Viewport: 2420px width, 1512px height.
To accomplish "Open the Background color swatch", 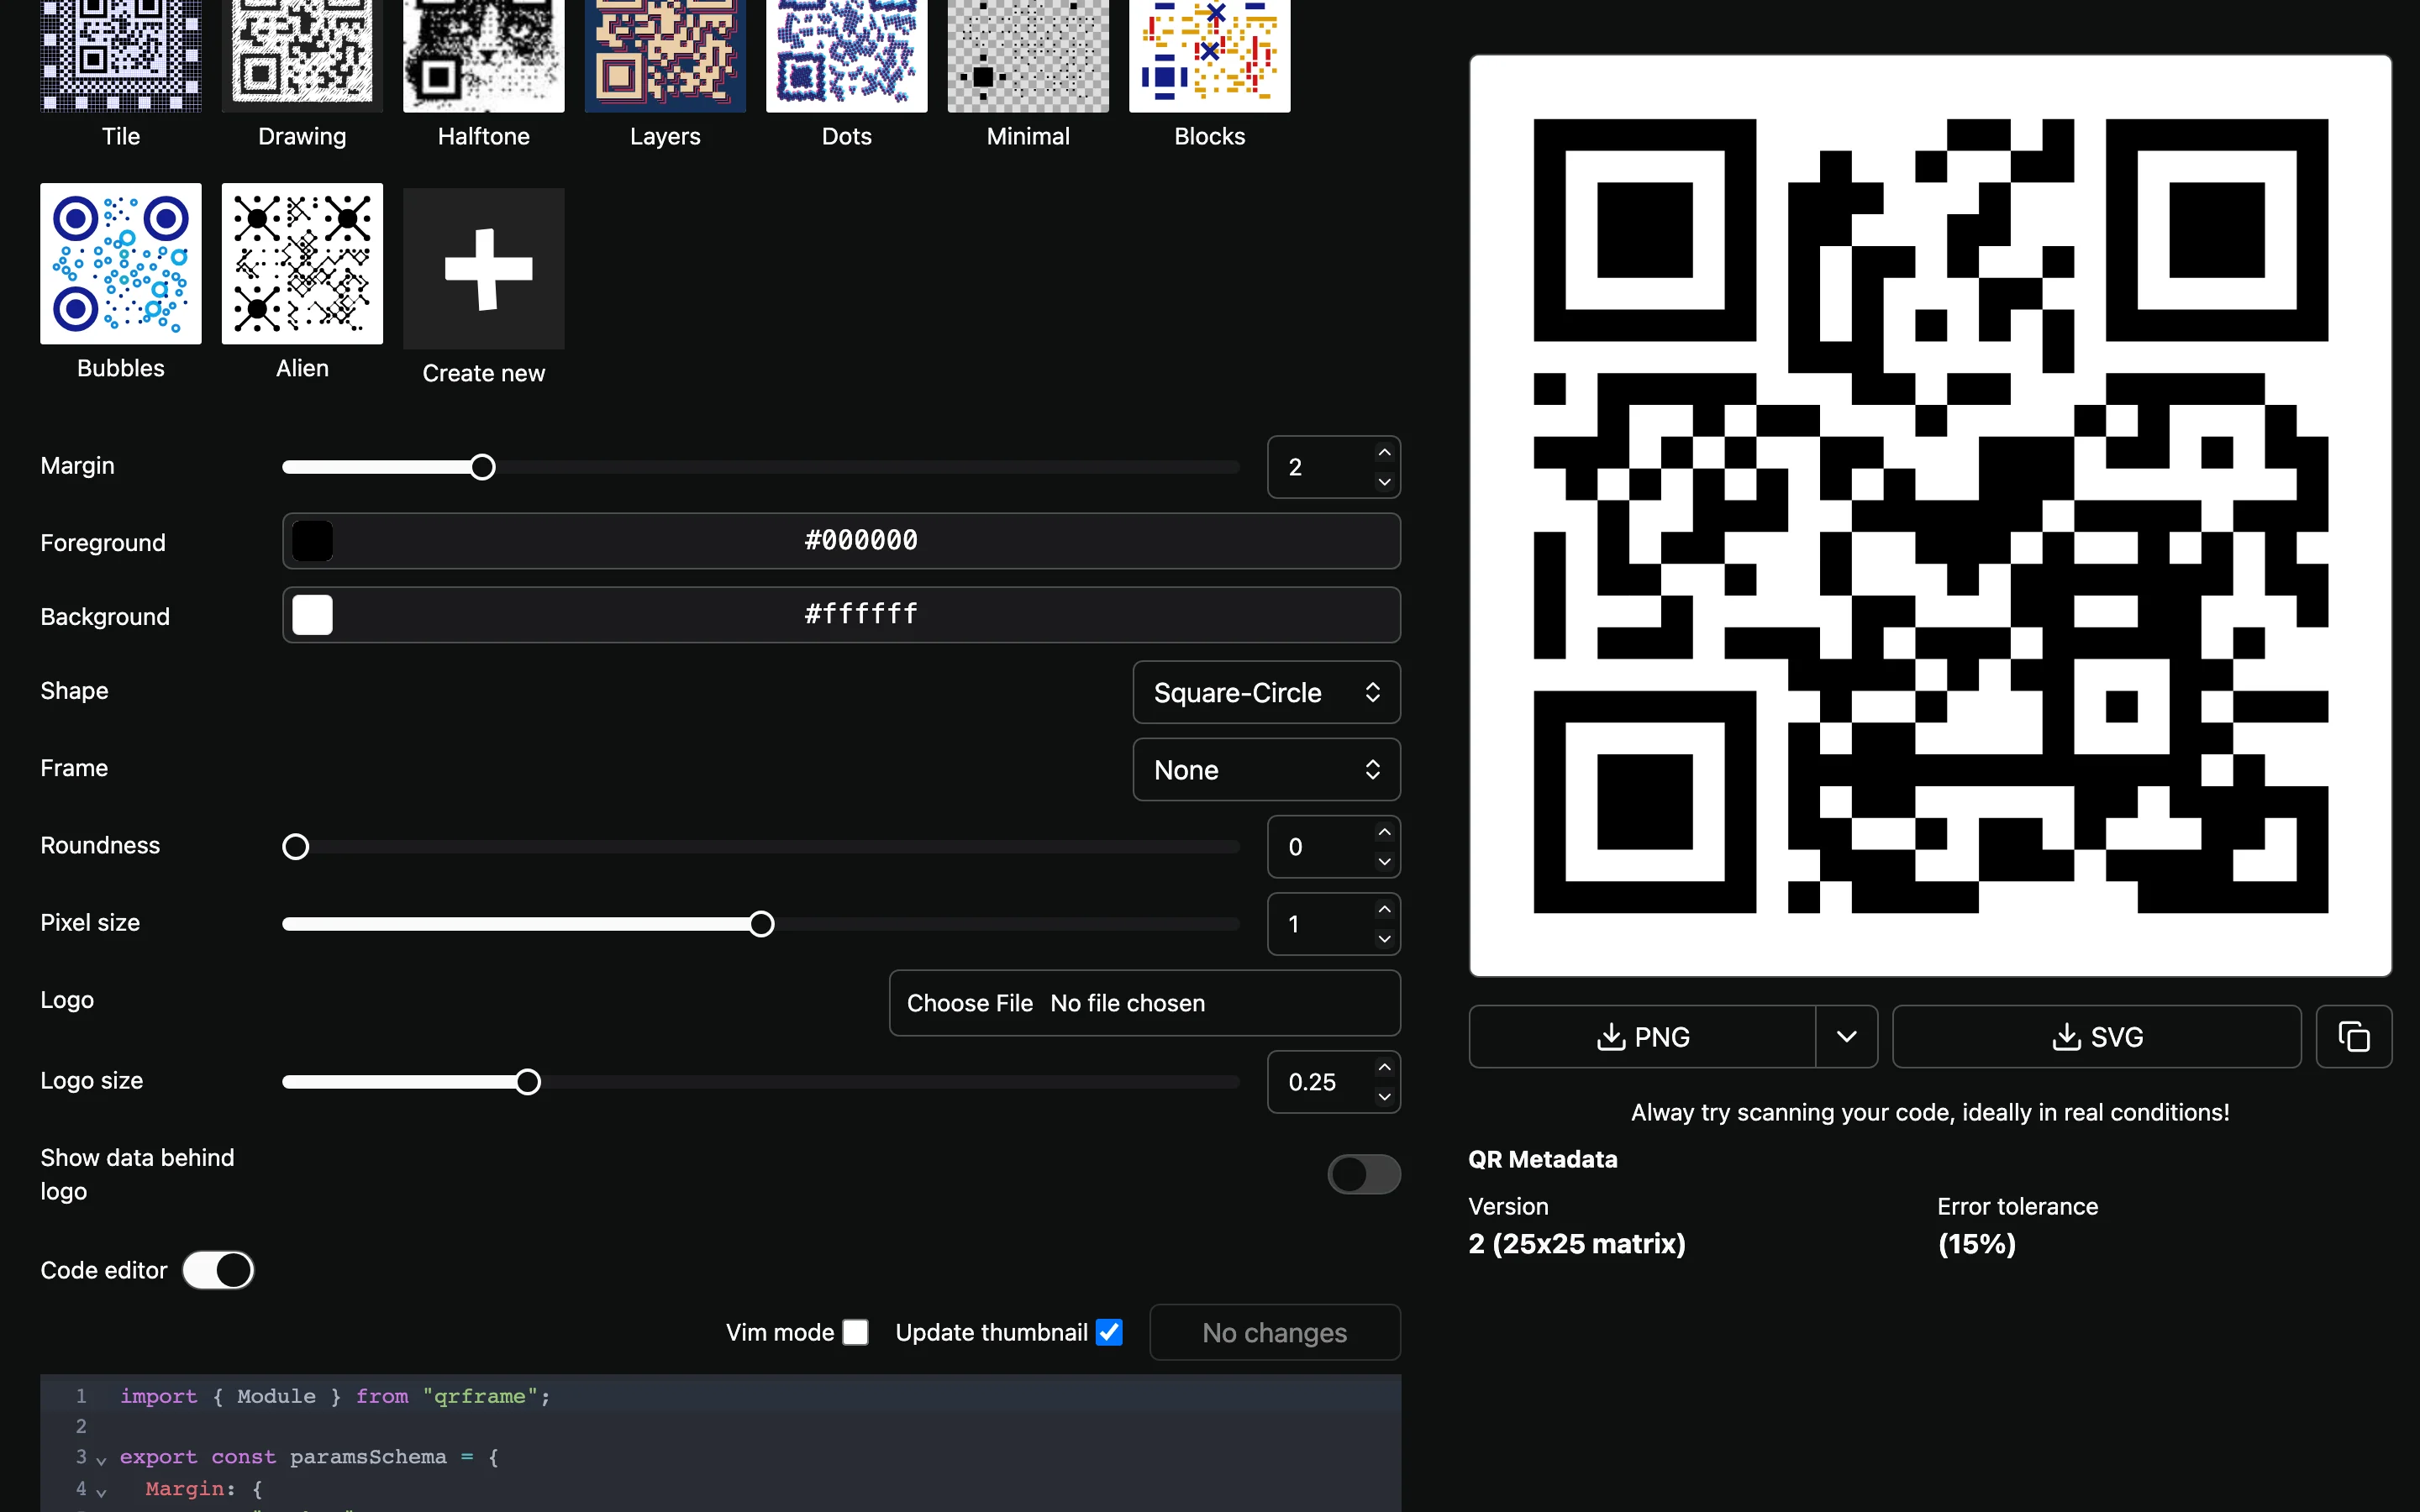I will pyautogui.click(x=312, y=615).
